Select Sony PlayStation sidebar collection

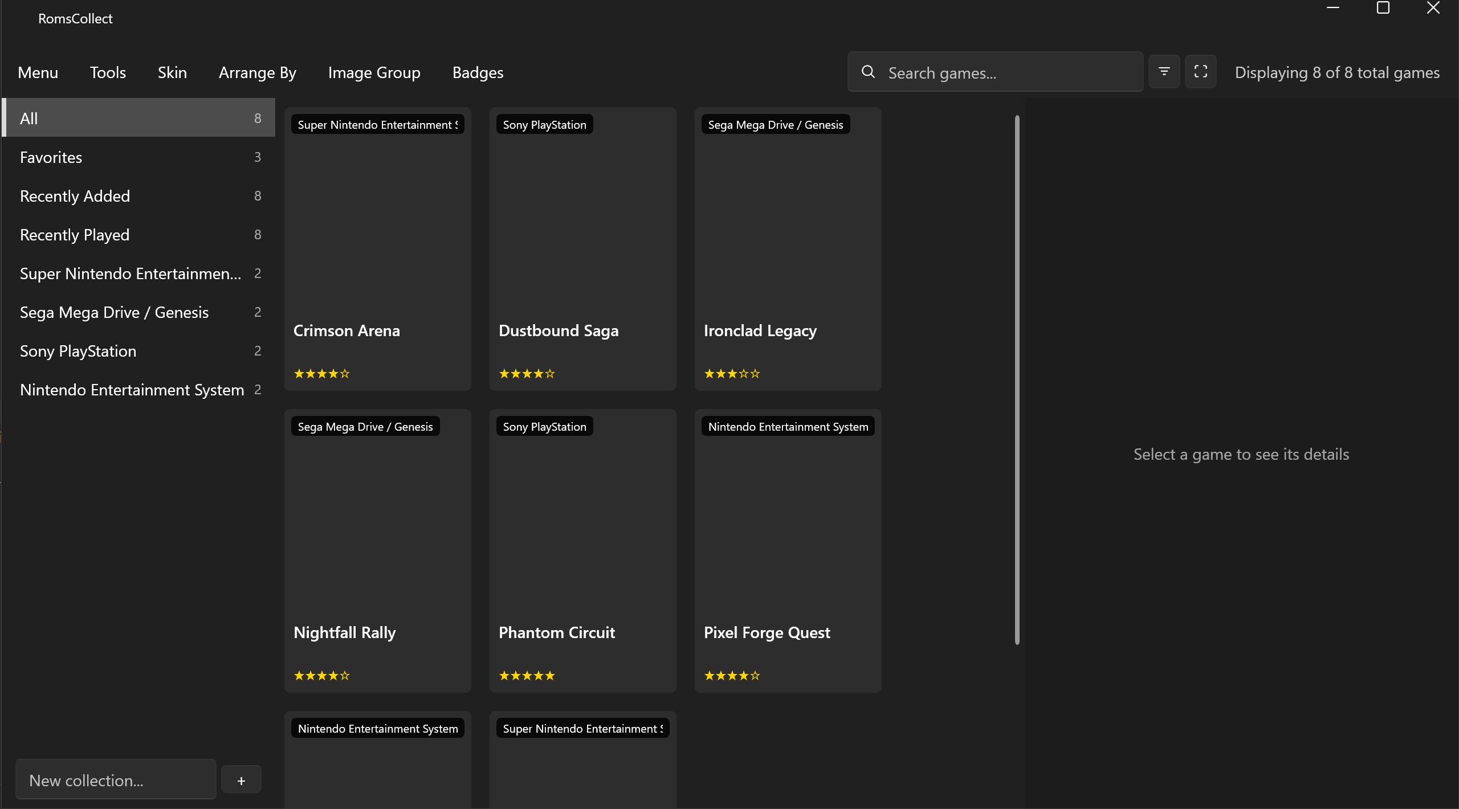point(138,351)
